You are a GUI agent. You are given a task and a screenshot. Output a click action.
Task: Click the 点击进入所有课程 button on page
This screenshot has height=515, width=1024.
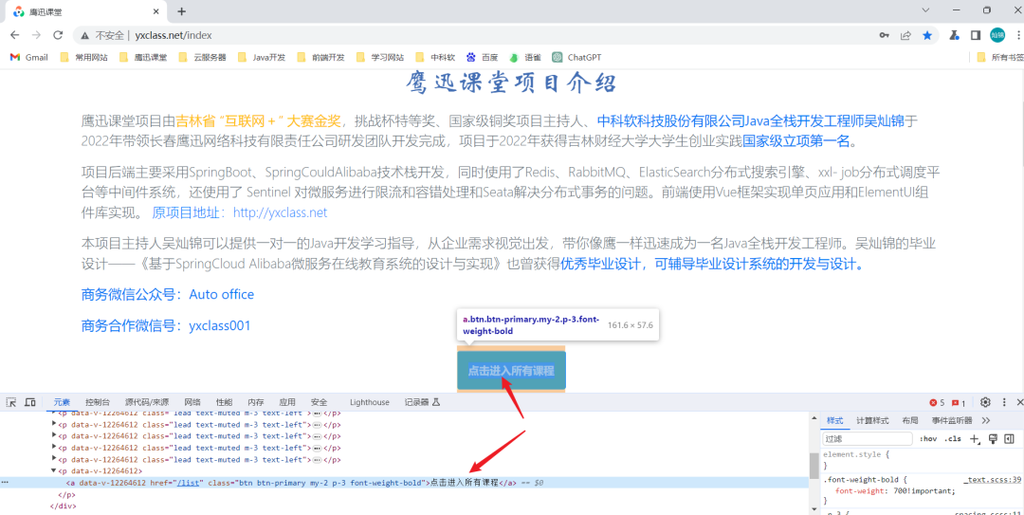pyautogui.click(x=511, y=371)
